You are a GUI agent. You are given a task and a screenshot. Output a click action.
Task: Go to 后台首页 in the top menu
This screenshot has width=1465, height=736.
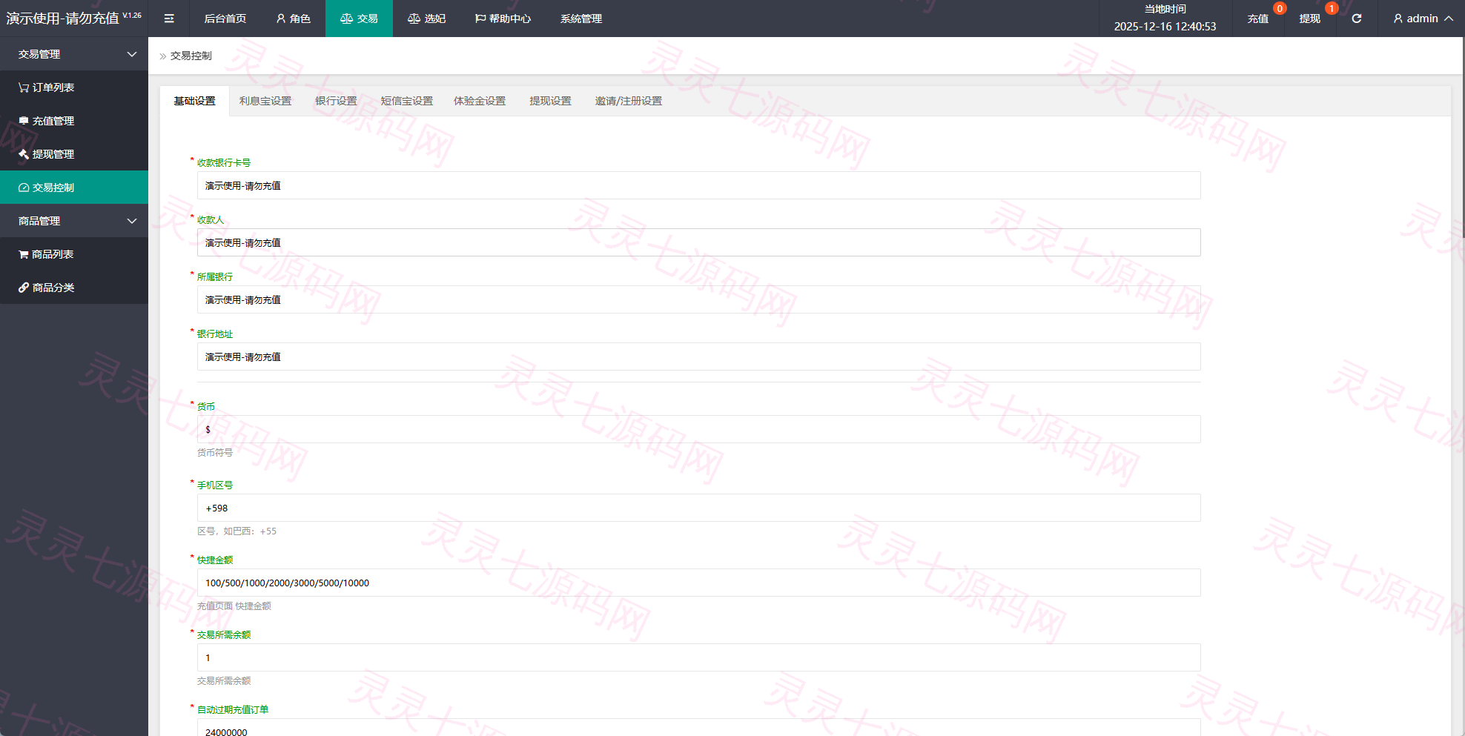[x=225, y=19]
